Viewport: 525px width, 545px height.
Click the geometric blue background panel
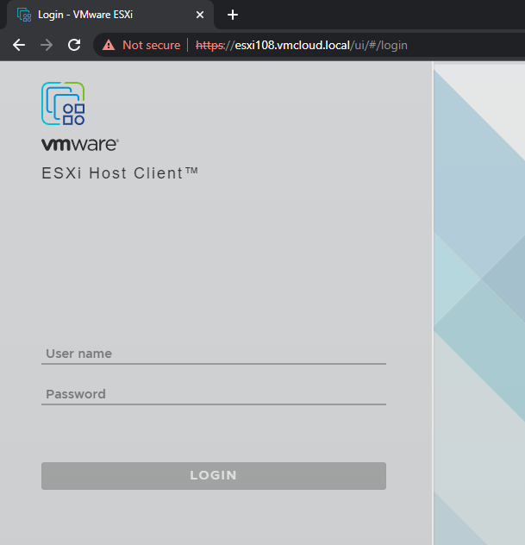[478, 302]
